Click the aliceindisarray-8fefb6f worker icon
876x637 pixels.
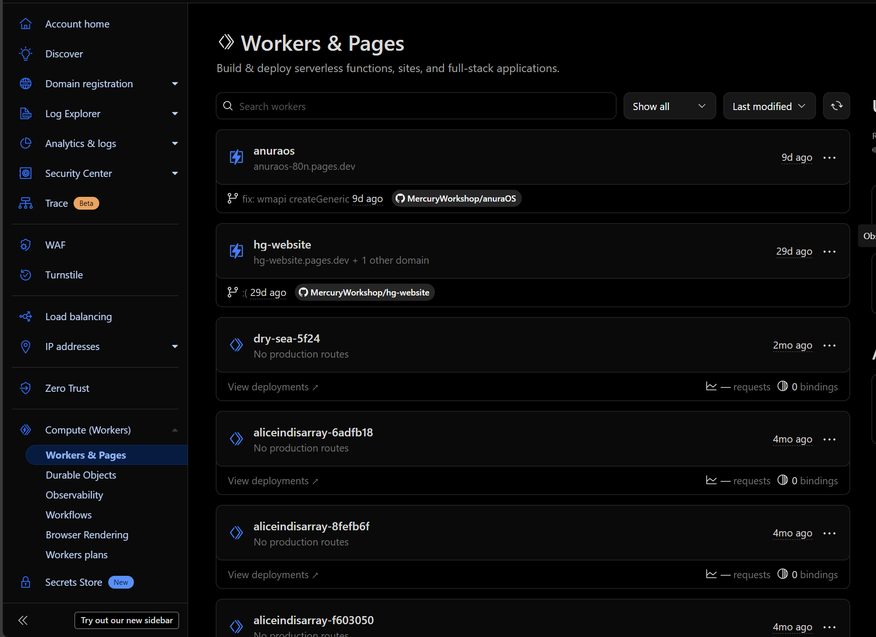(x=236, y=533)
